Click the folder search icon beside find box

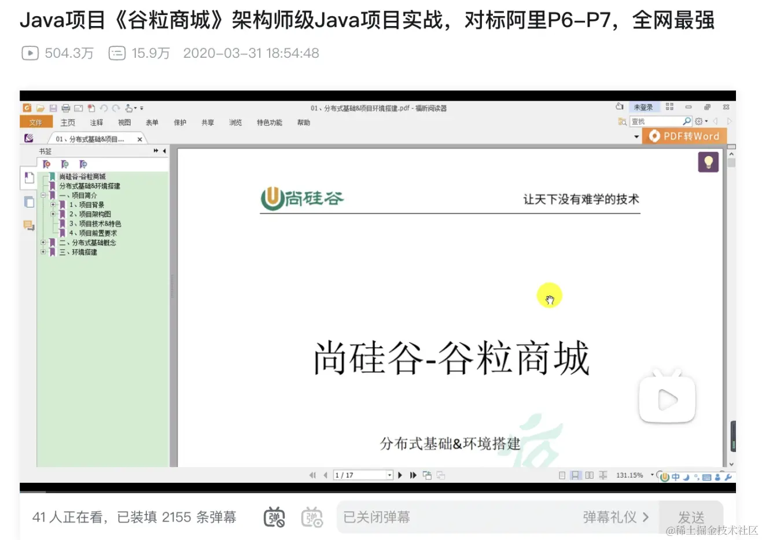pos(623,121)
